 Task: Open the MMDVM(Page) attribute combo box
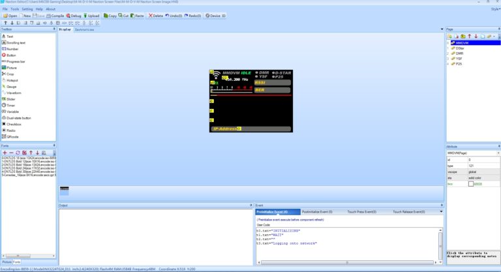(472, 153)
